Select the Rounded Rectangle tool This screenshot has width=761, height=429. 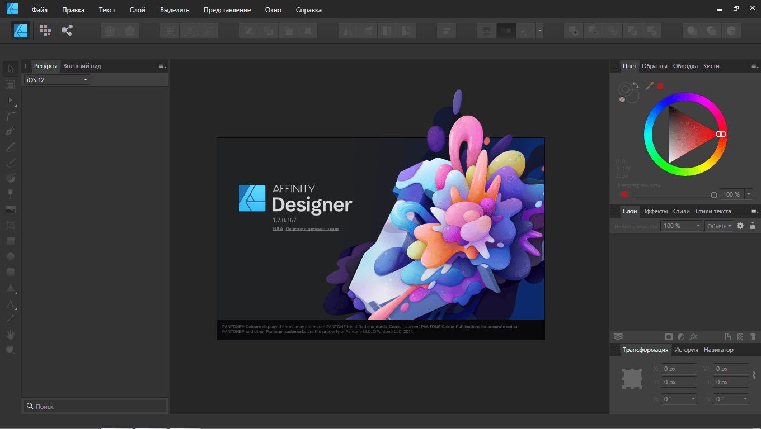(x=10, y=272)
